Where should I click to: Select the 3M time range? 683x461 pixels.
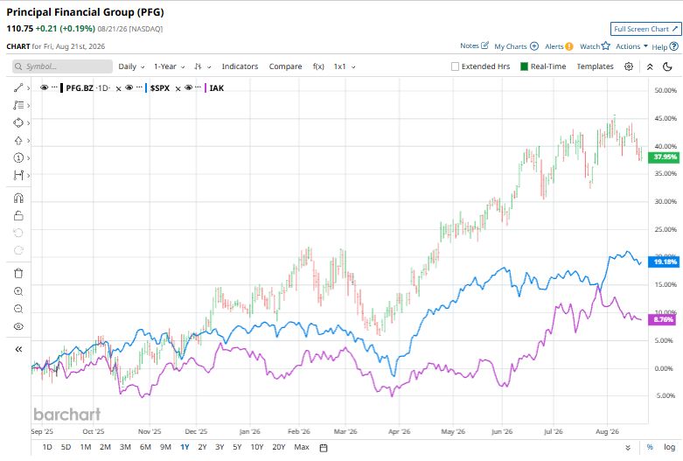click(x=125, y=447)
